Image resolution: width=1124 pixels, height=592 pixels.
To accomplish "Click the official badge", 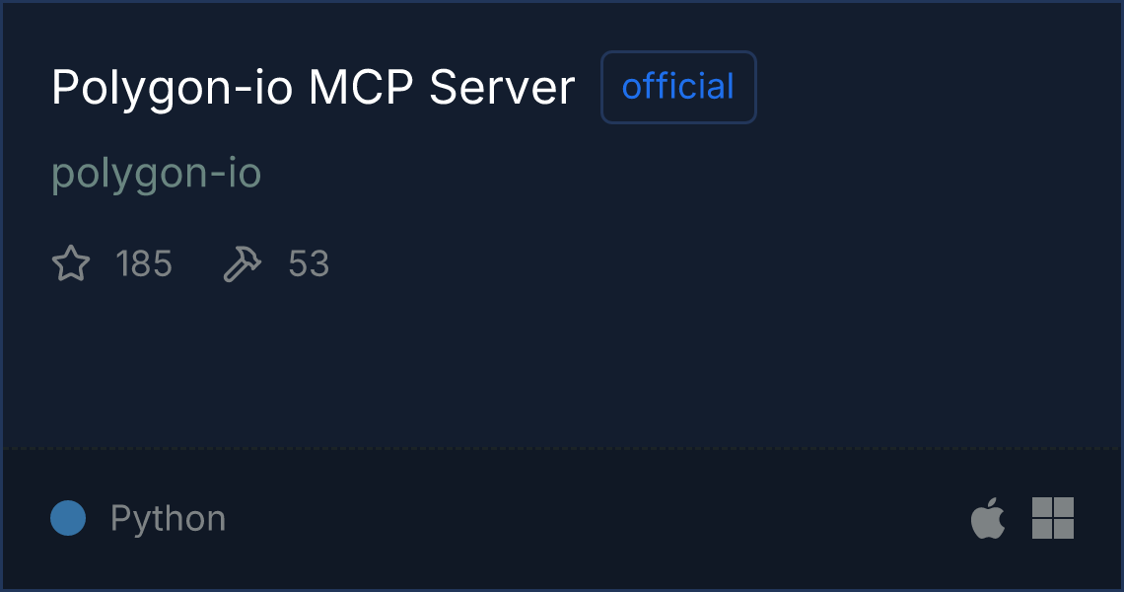I will (678, 87).
